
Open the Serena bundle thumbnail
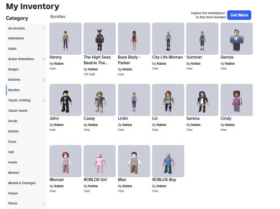(202, 100)
